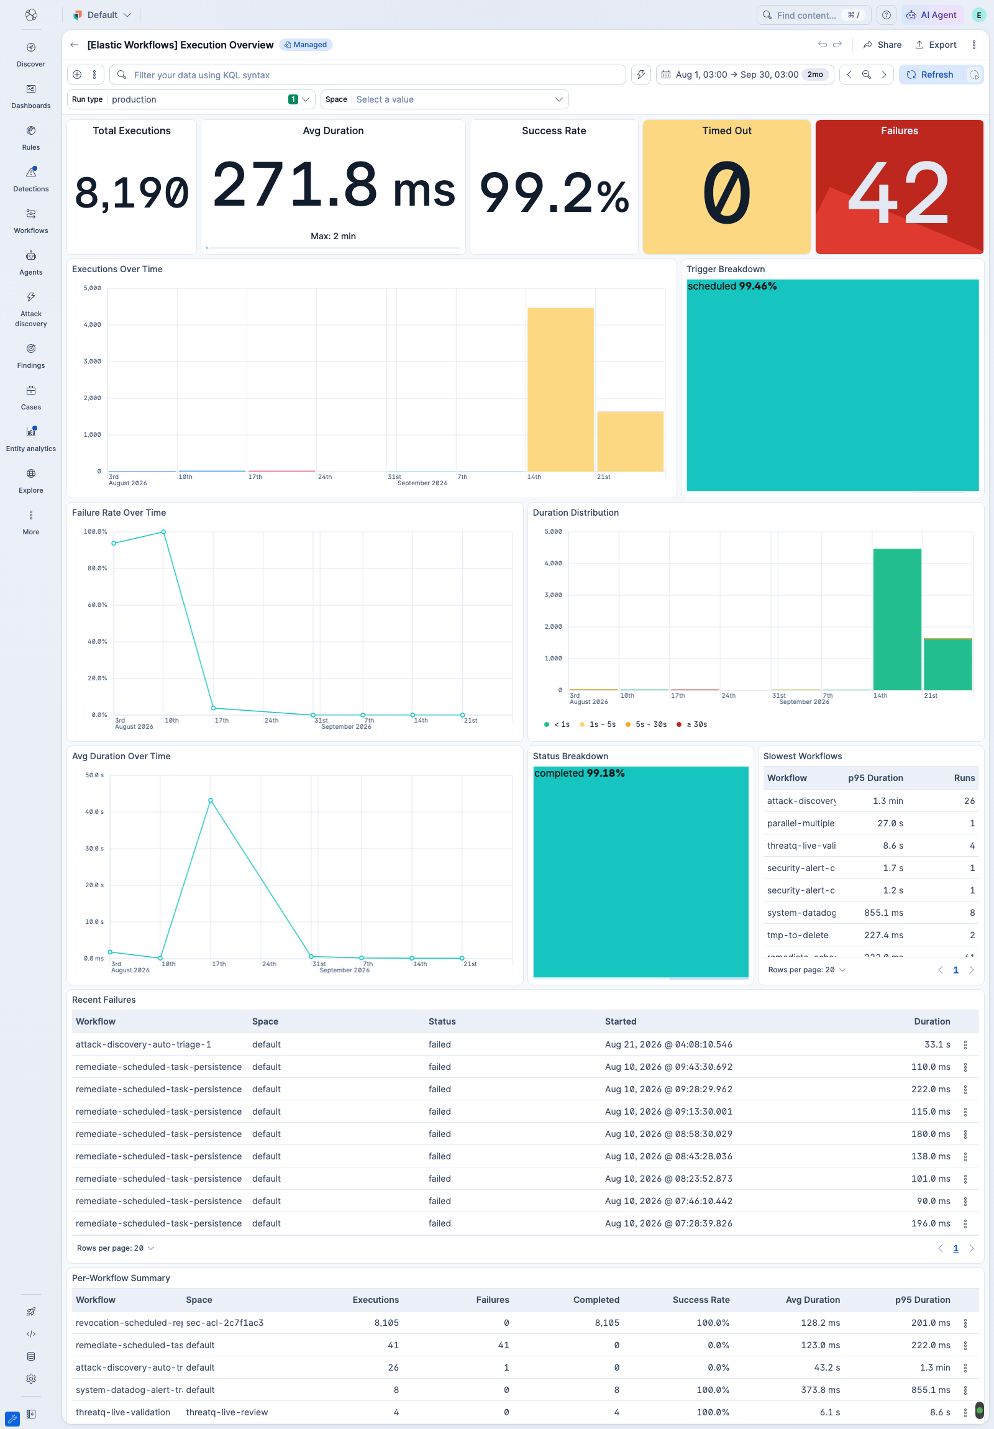Open Attack discovery in the sidebar
This screenshot has width=994, height=1429.
pos(30,309)
